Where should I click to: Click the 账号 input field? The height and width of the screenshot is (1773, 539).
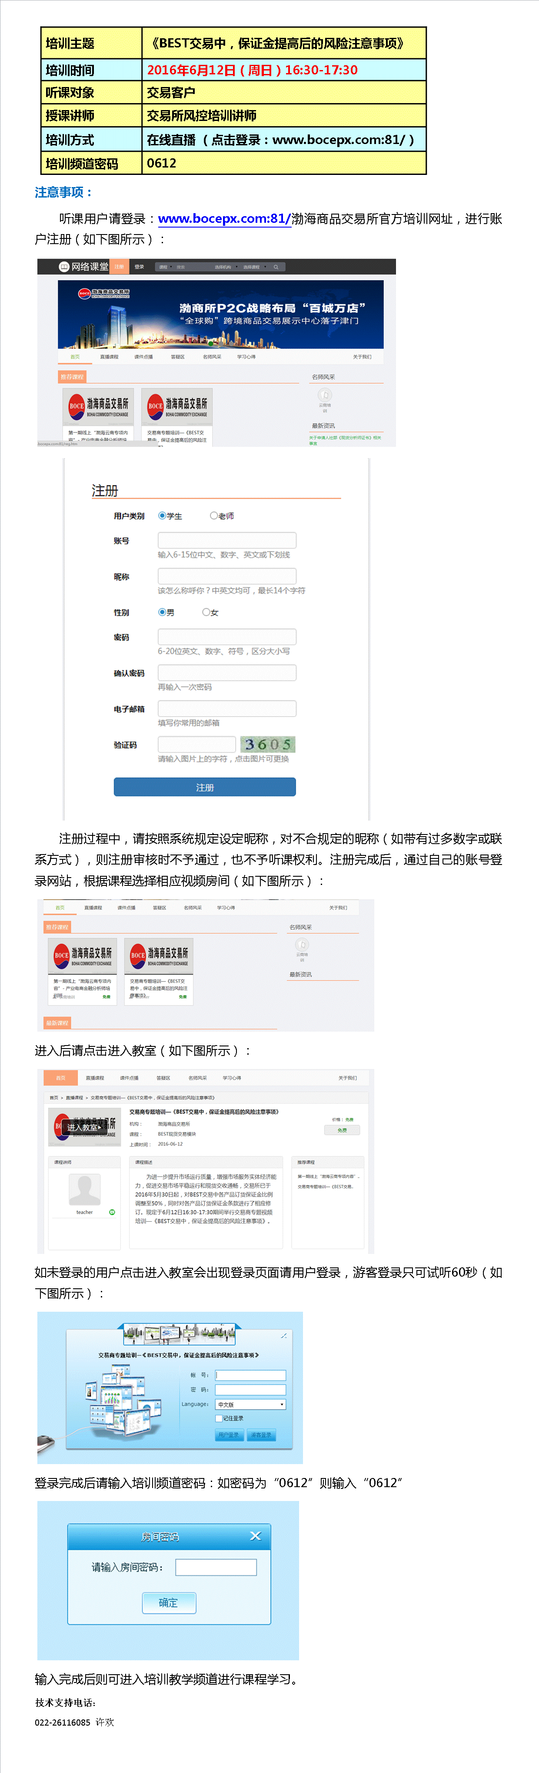227,540
